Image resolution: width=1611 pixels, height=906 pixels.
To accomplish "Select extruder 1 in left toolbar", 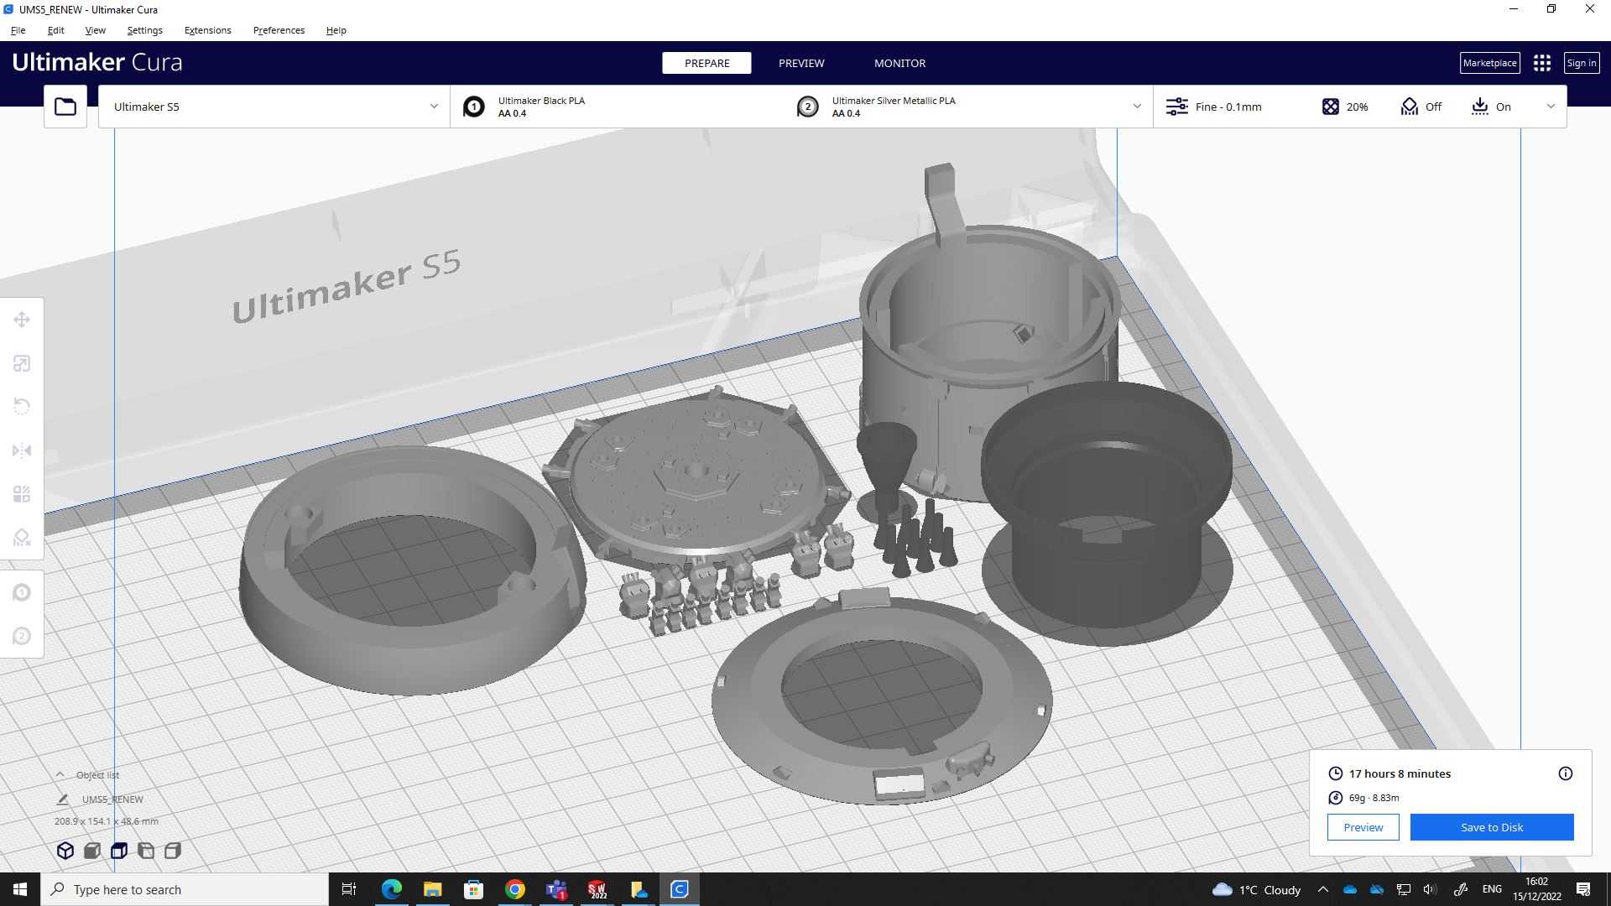I will [x=22, y=592].
